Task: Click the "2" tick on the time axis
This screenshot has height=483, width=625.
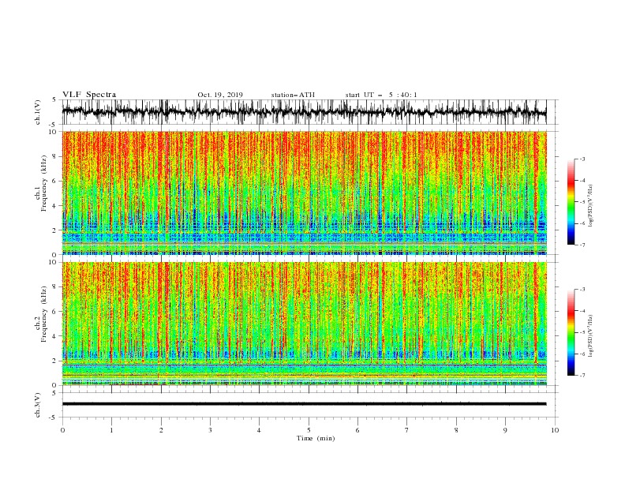Action: (x=161, y=430)
